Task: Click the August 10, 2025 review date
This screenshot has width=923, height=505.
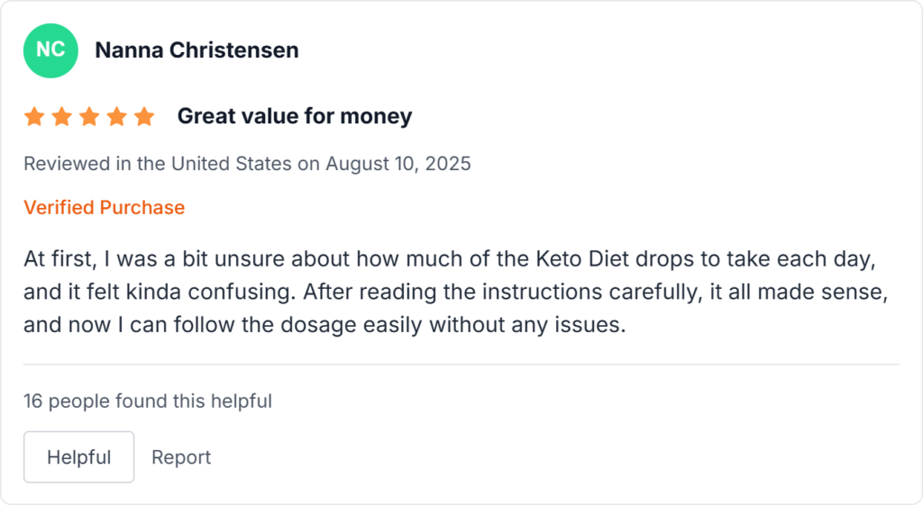Action: (x=398, y=165)
